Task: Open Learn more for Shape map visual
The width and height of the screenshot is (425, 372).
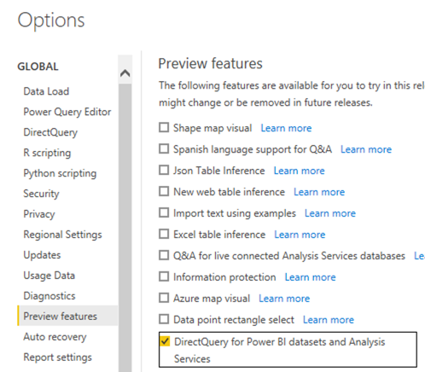Action: 286,128
